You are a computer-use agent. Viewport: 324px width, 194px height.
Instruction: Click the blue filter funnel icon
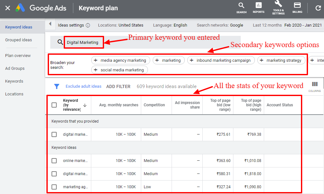pos(57,86)
